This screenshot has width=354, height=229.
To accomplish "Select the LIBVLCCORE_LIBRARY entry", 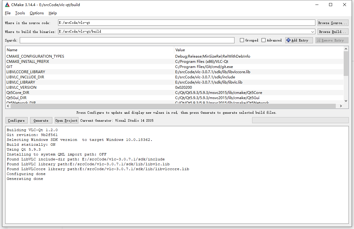I will 26,72.
